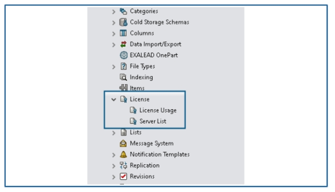Click the Message System envelope icon
The image size is (335, 192).
click(123, 143)
